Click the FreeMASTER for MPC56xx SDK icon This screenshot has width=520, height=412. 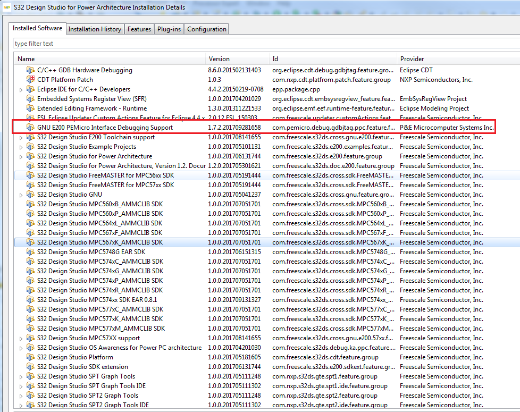pos(30,175)
